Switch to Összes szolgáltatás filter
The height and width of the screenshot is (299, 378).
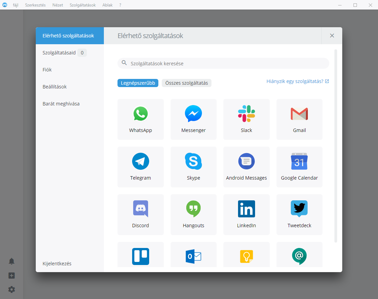click(186, 83)
